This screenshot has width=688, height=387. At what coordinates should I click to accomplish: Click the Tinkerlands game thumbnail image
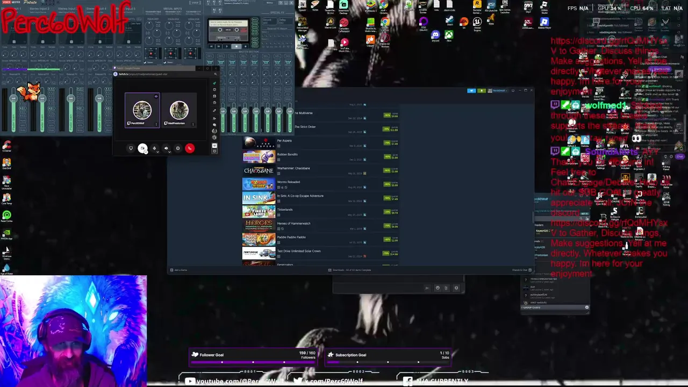259,212
